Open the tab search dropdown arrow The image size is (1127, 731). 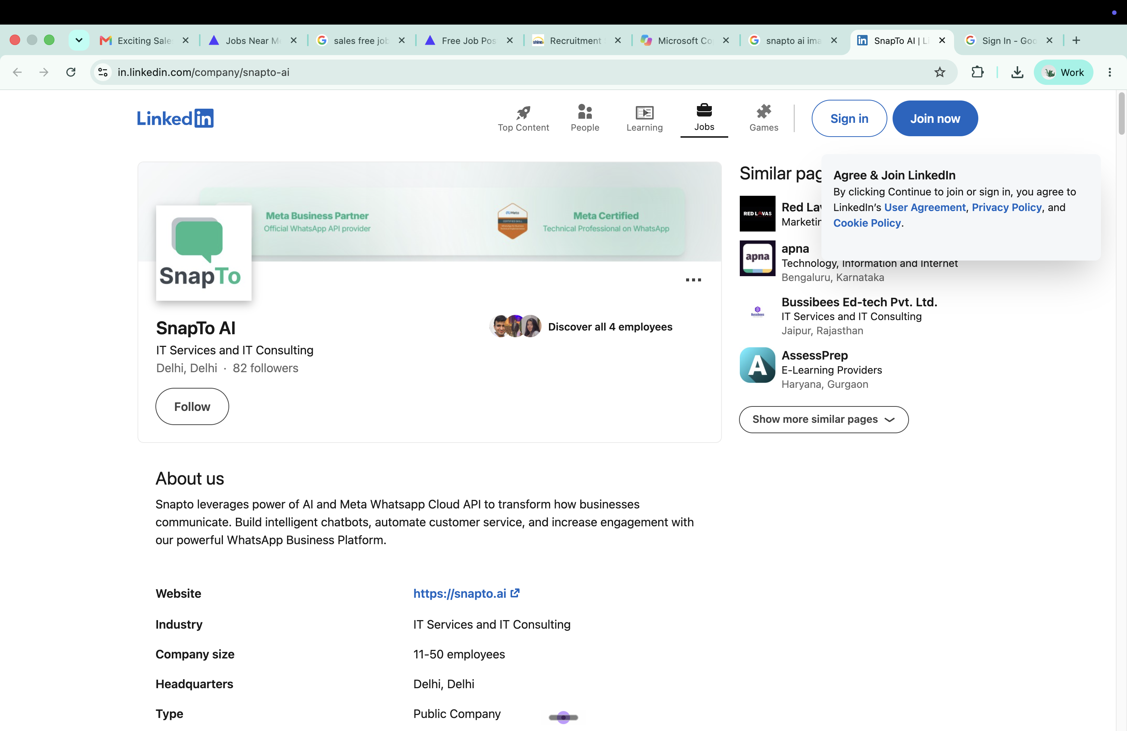[79, 40]
